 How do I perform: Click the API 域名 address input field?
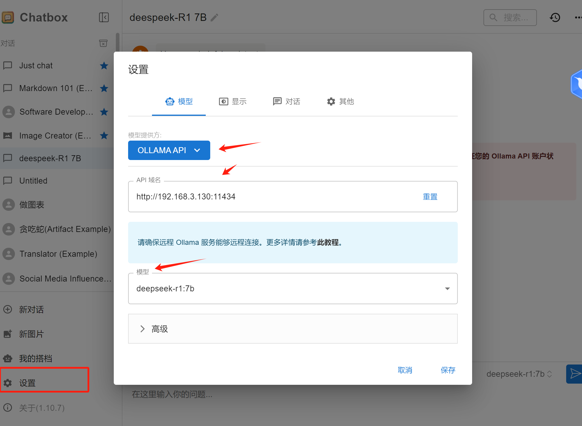point(269,197)
